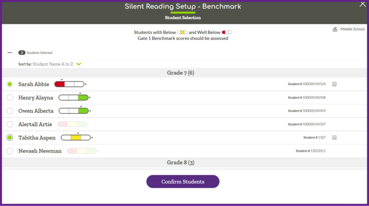Select Owen Alberta's radio button
The height and width of the screenshot is (206, 369).
10,111
